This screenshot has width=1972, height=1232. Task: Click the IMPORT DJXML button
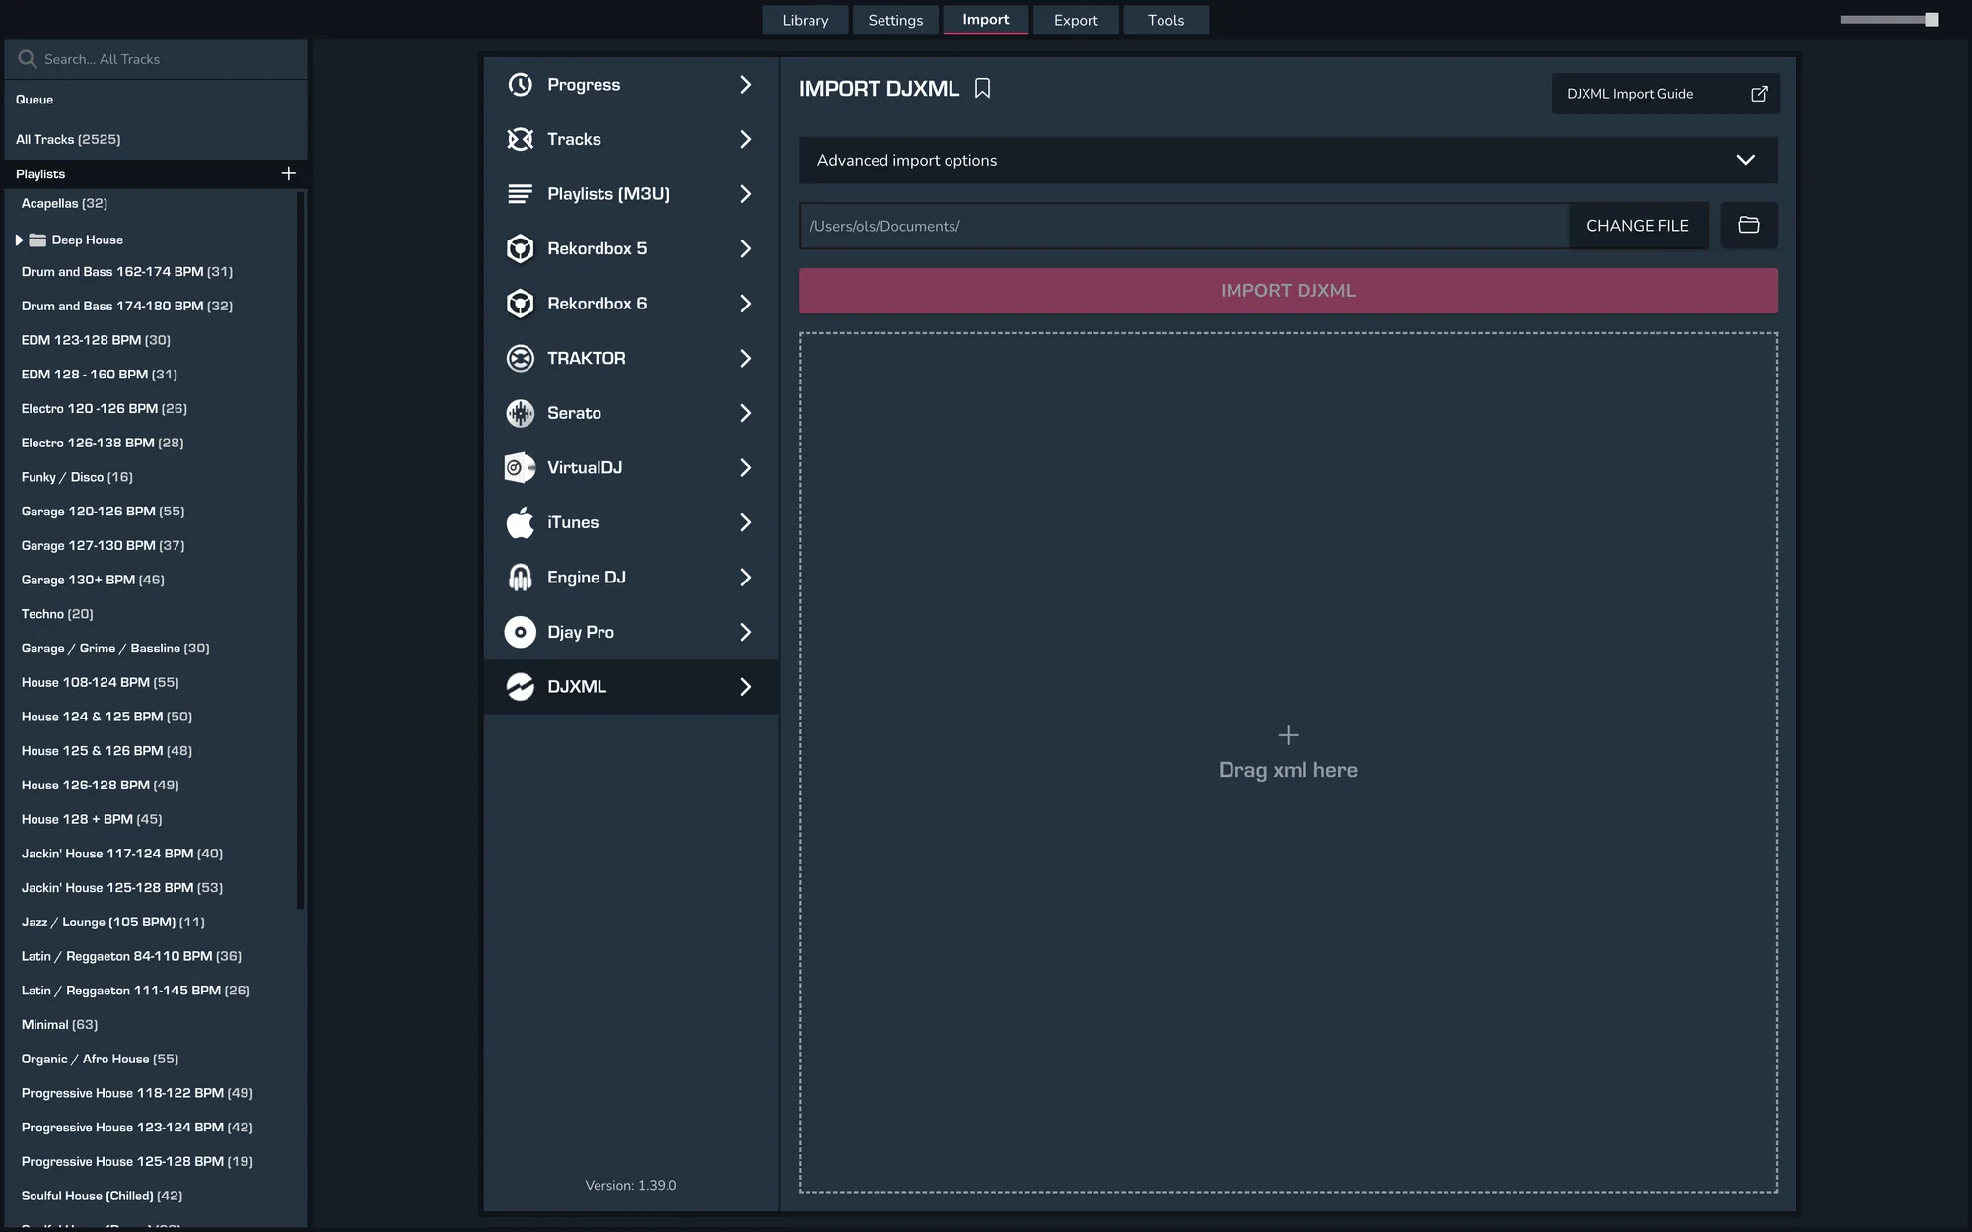pos(1287,291)
